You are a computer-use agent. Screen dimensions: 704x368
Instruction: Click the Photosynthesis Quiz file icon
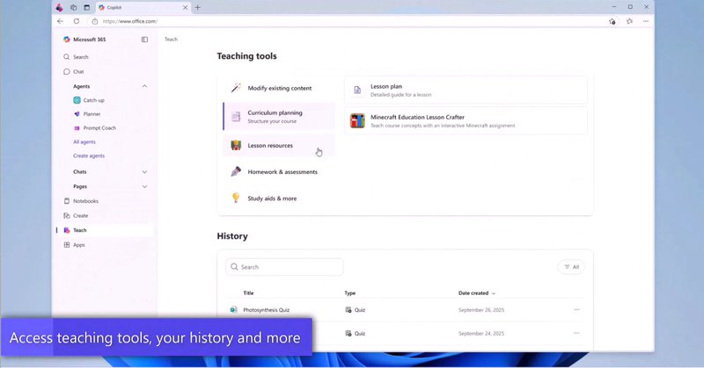(233, 310)
